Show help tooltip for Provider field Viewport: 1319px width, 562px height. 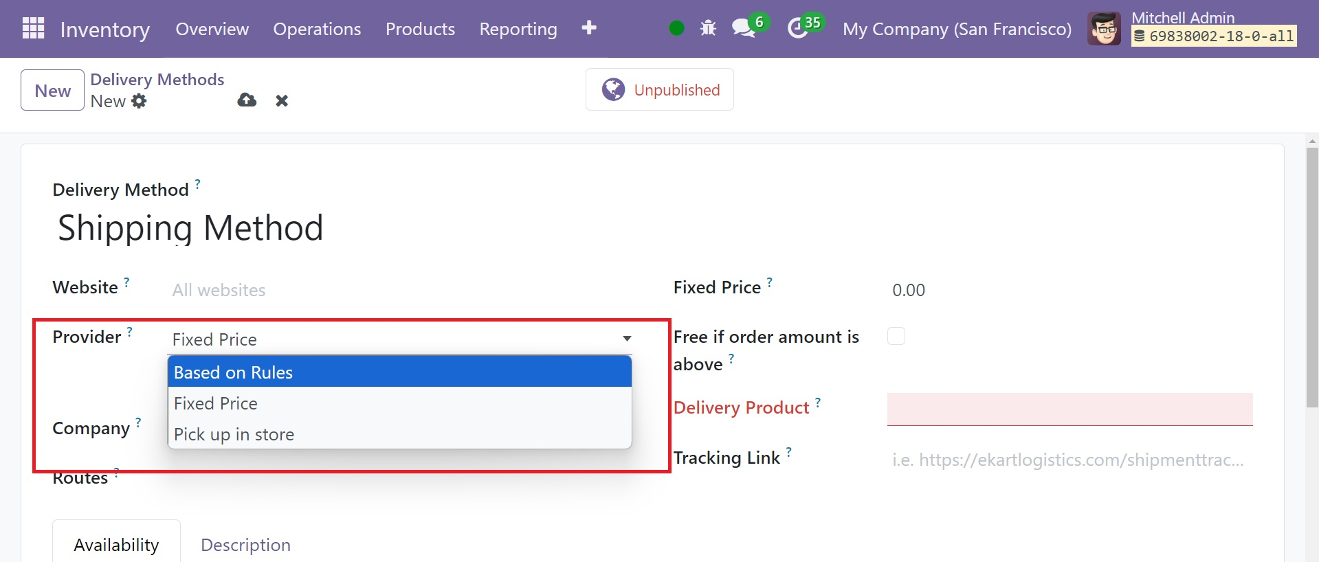129,332
